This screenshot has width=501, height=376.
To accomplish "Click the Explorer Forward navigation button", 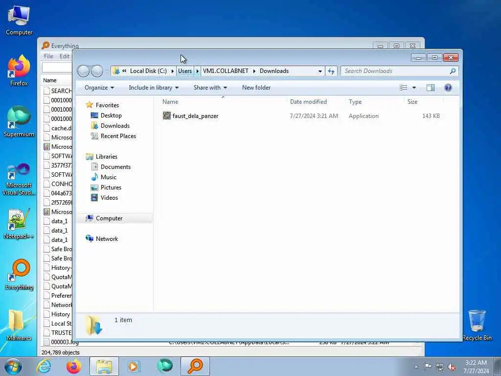I will tap(97, 71).
